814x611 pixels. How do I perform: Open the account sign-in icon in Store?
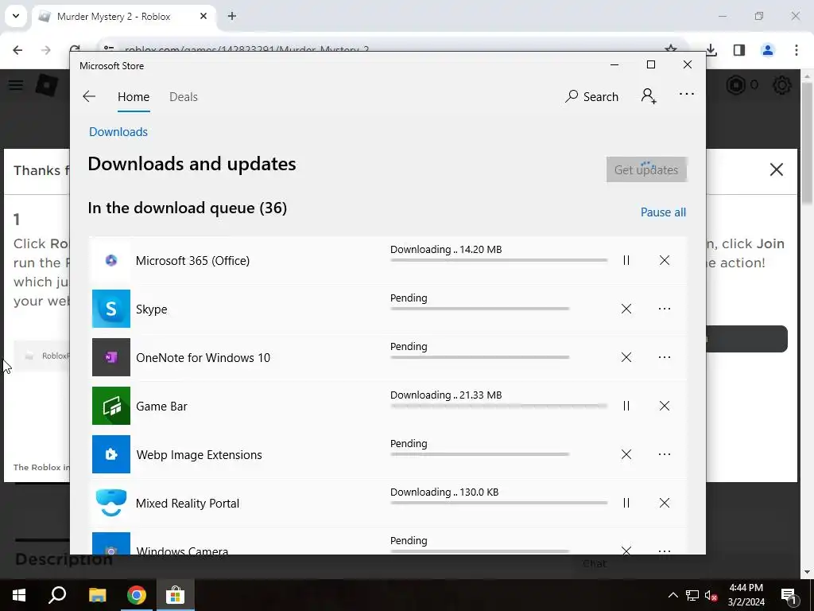(x=649, y=96)
